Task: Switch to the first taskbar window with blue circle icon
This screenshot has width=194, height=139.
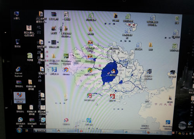Action: 45,131
